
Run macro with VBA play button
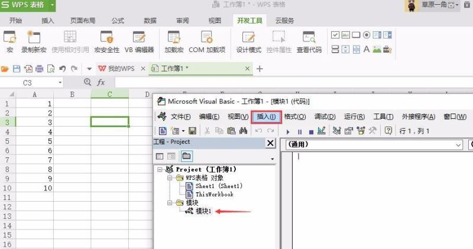point(288,131)
